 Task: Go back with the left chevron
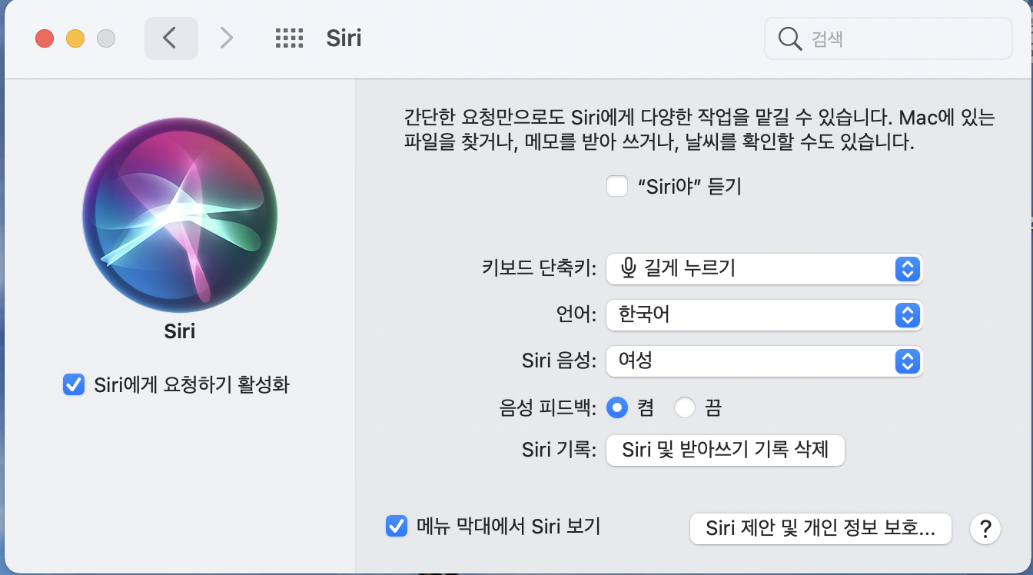pos(171,38)
